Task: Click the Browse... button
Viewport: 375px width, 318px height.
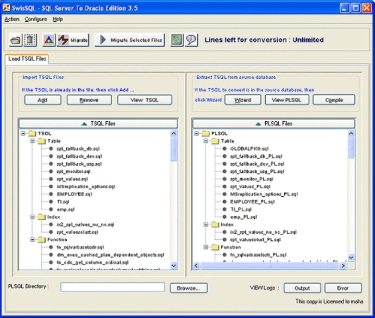Action: click(189, 288)
